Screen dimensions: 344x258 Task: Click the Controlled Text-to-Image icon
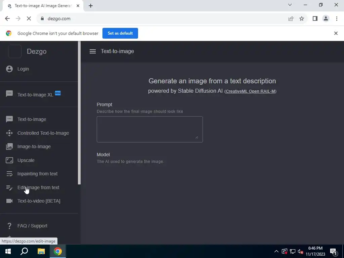pos(9,133)
